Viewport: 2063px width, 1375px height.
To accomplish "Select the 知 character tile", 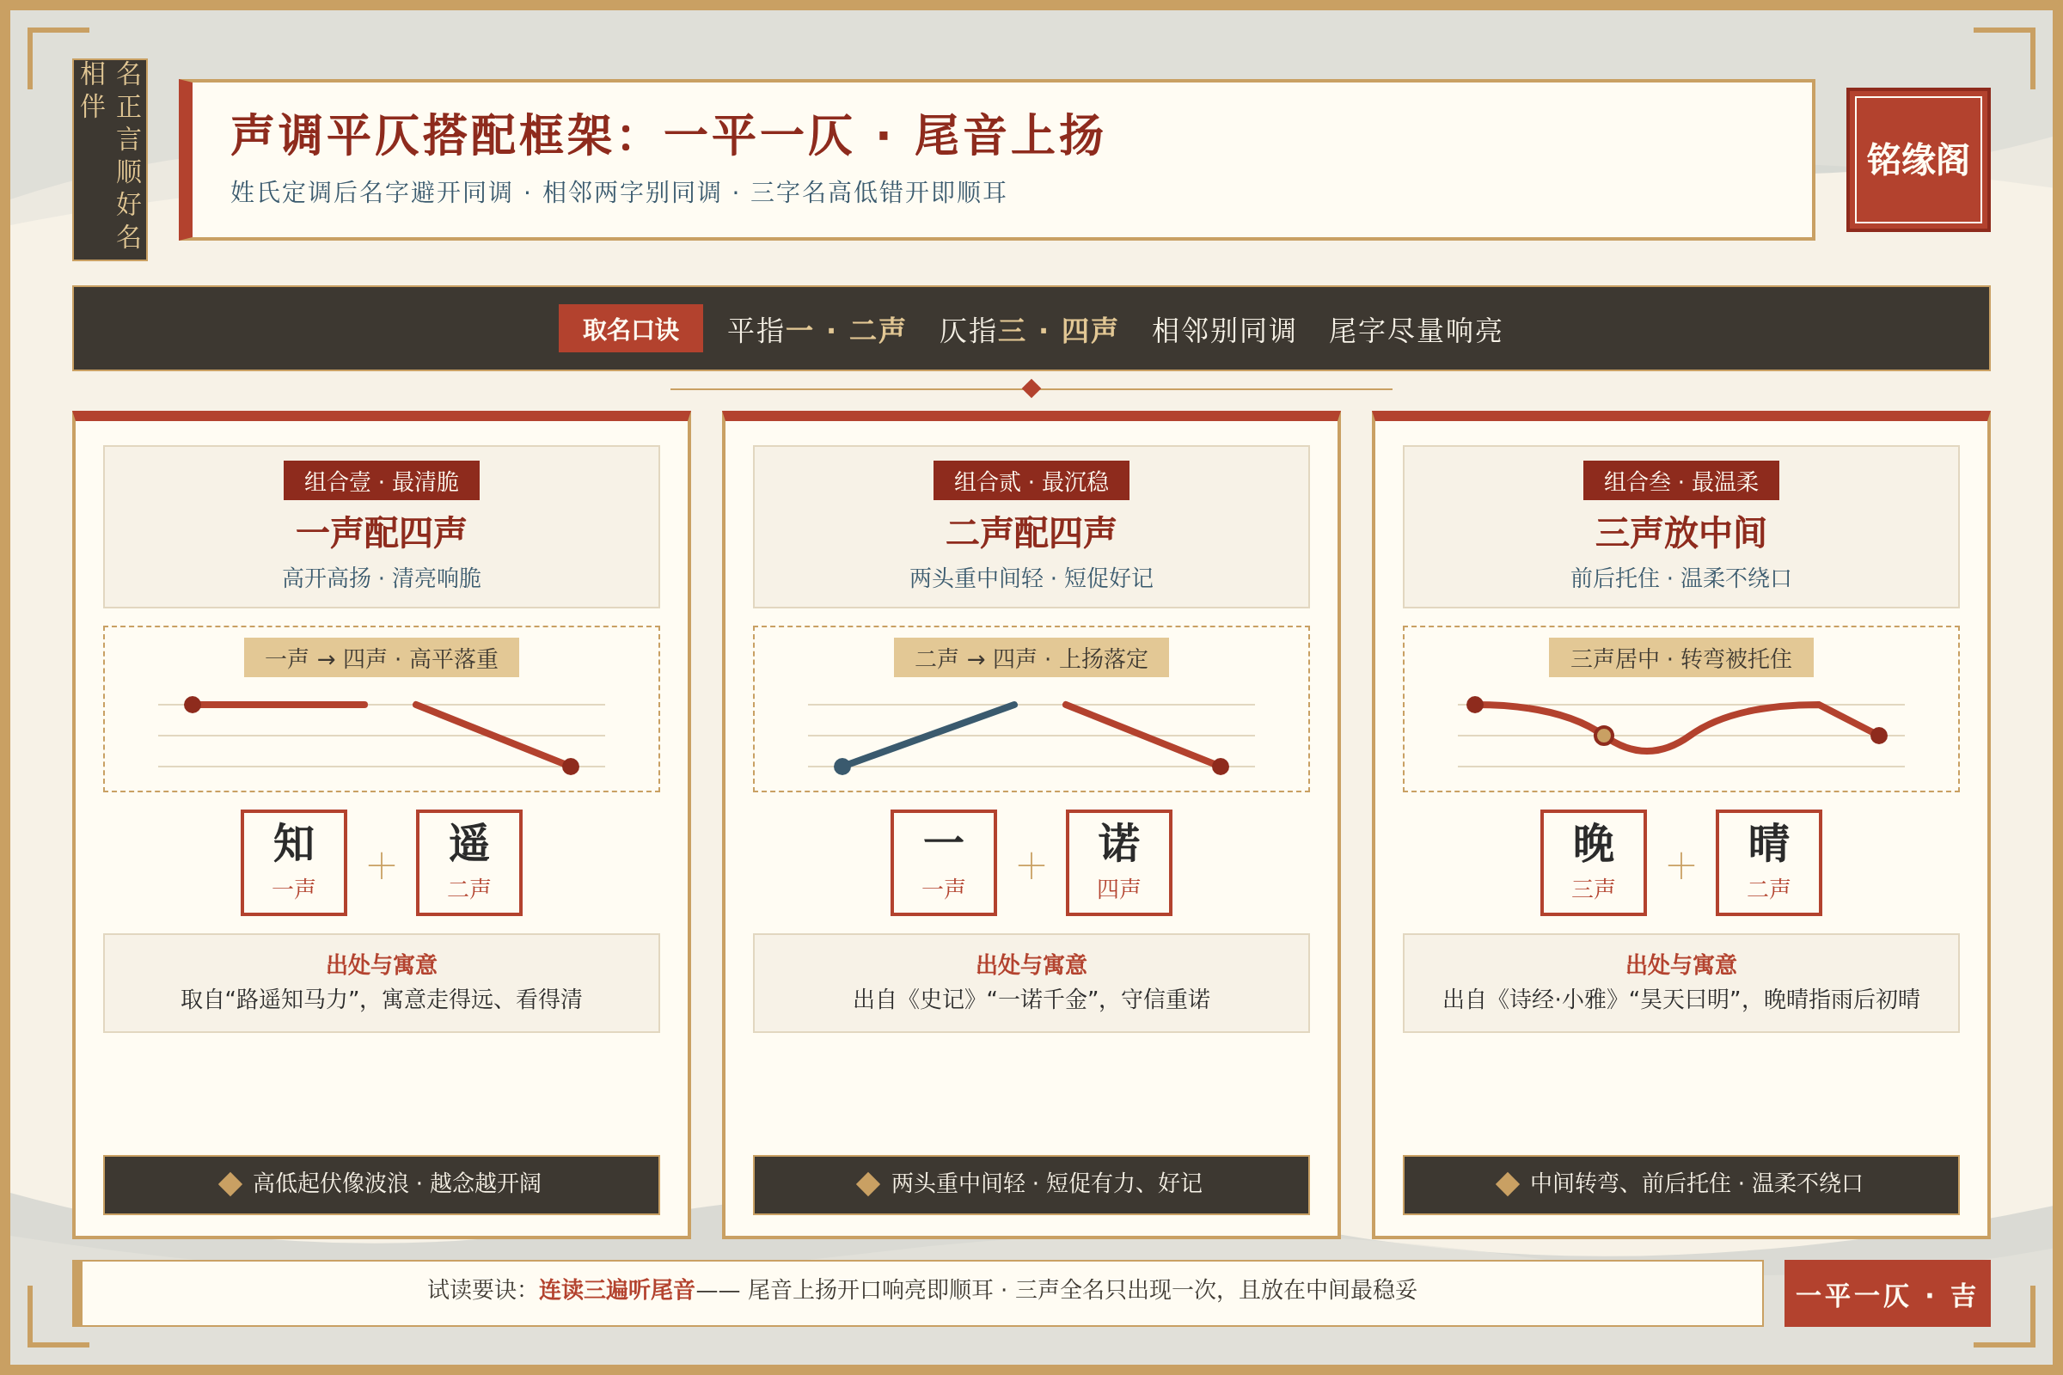I will (294, 863).
